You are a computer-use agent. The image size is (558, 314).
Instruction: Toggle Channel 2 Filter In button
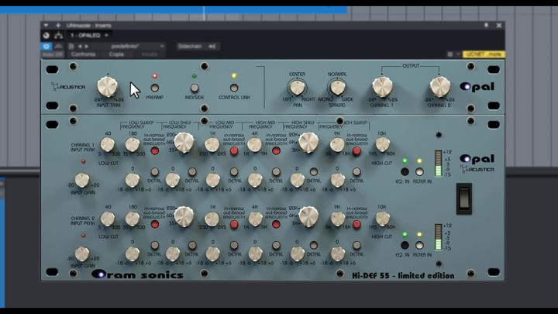pos(419,245)
